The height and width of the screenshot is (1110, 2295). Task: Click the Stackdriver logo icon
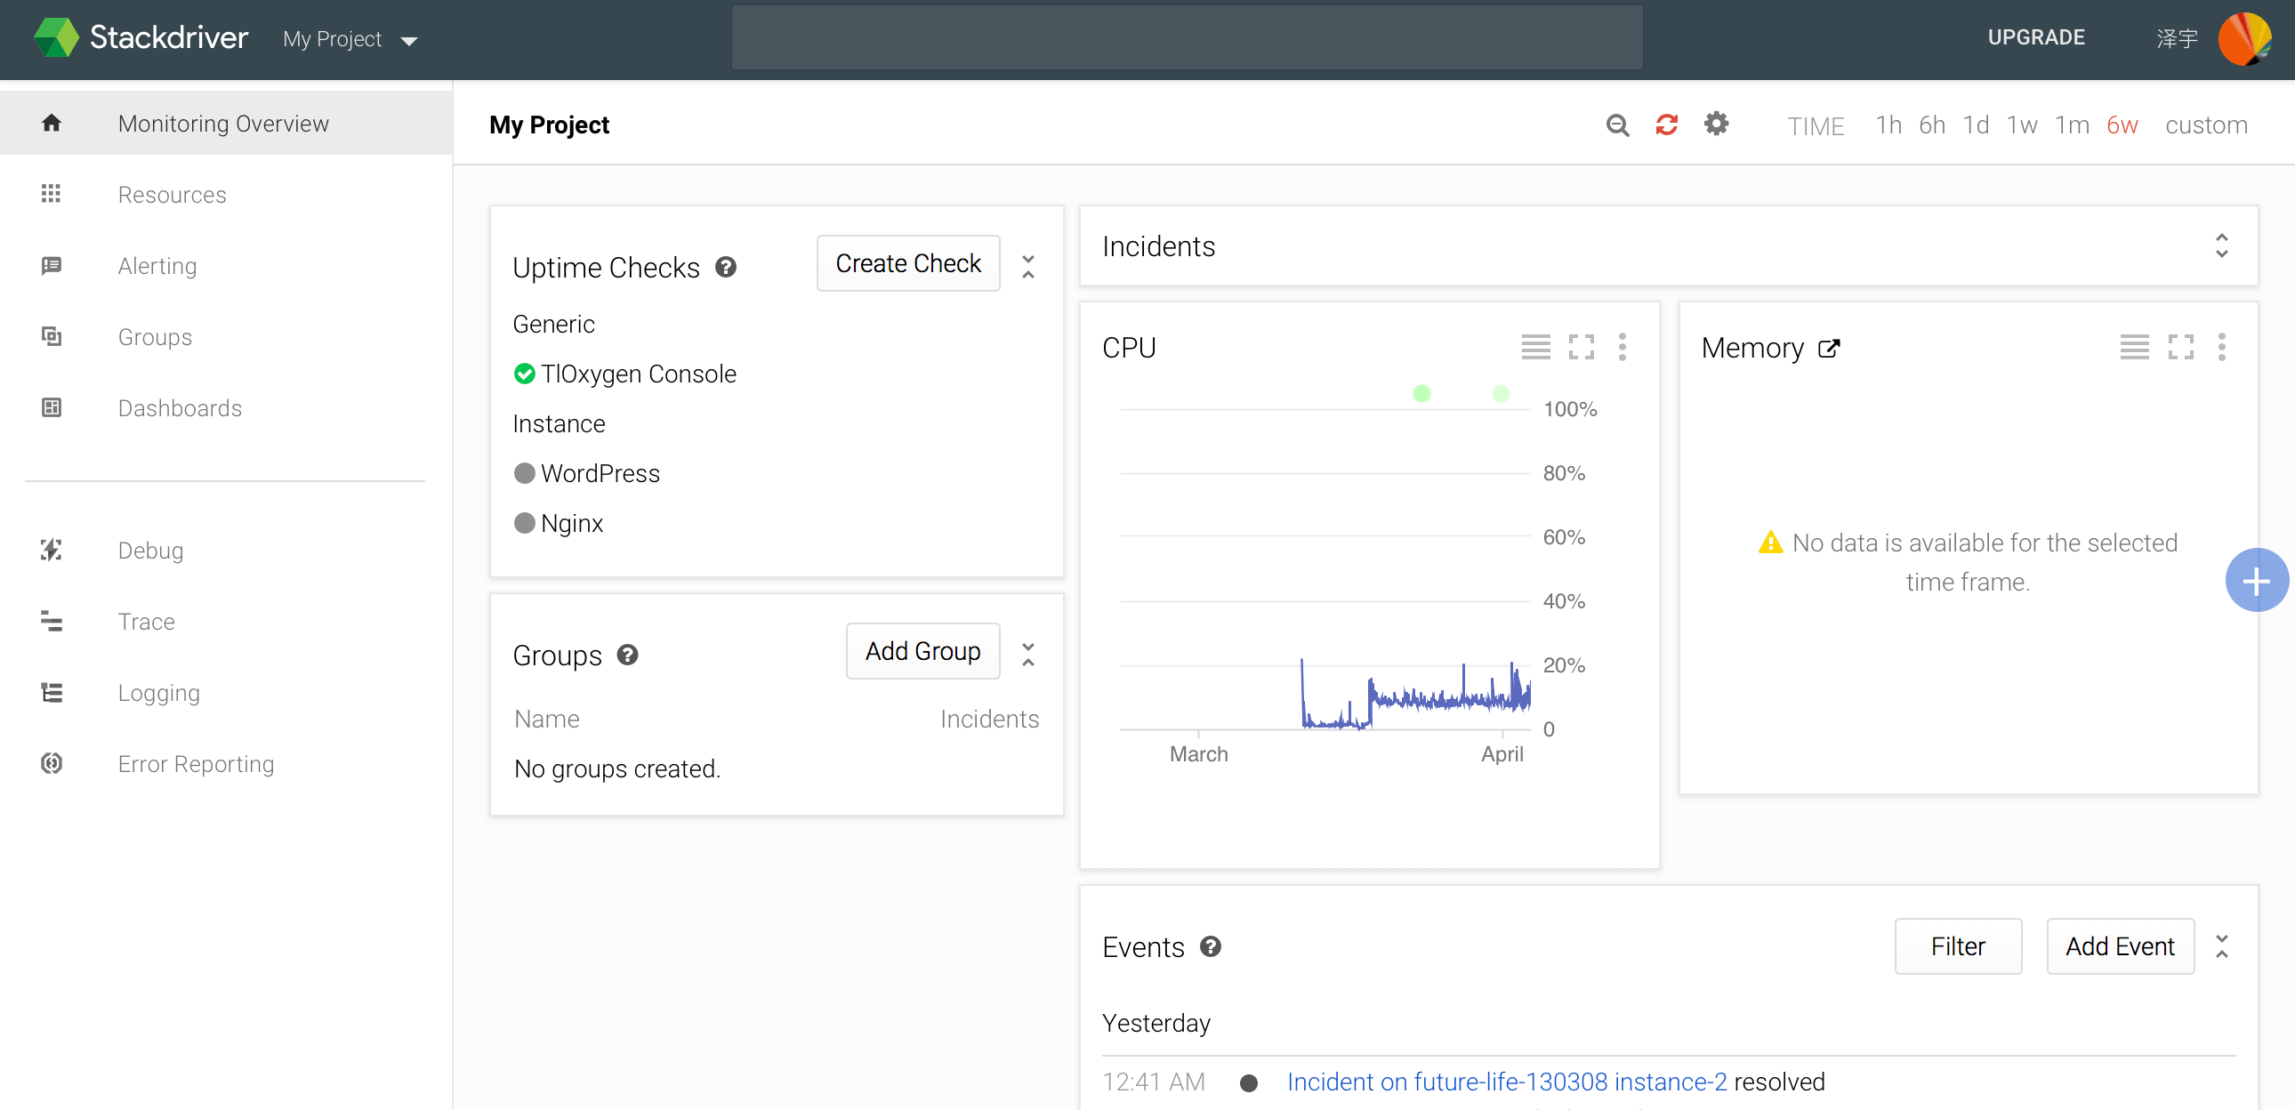pos(56,38)
